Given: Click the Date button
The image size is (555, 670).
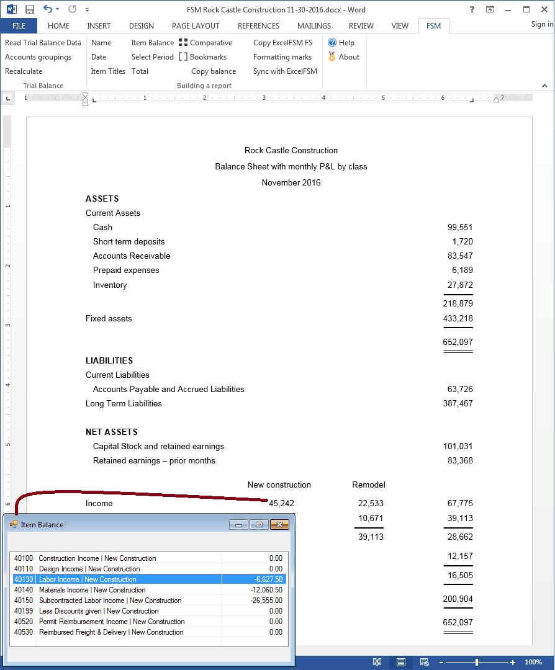Looking at the screenshot, I should click(98, 57).
